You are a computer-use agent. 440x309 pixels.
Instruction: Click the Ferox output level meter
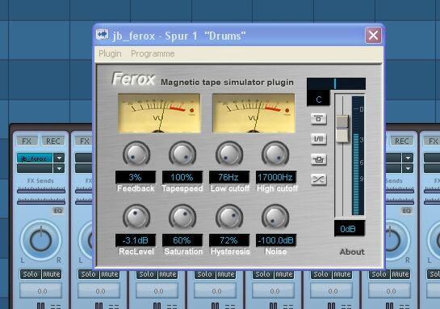click(x=358, y=155)
